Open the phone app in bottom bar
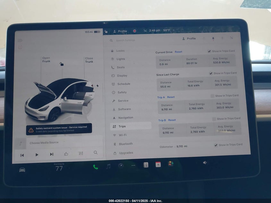The height and width of the screenshot is (203, 271). (95, 166)
